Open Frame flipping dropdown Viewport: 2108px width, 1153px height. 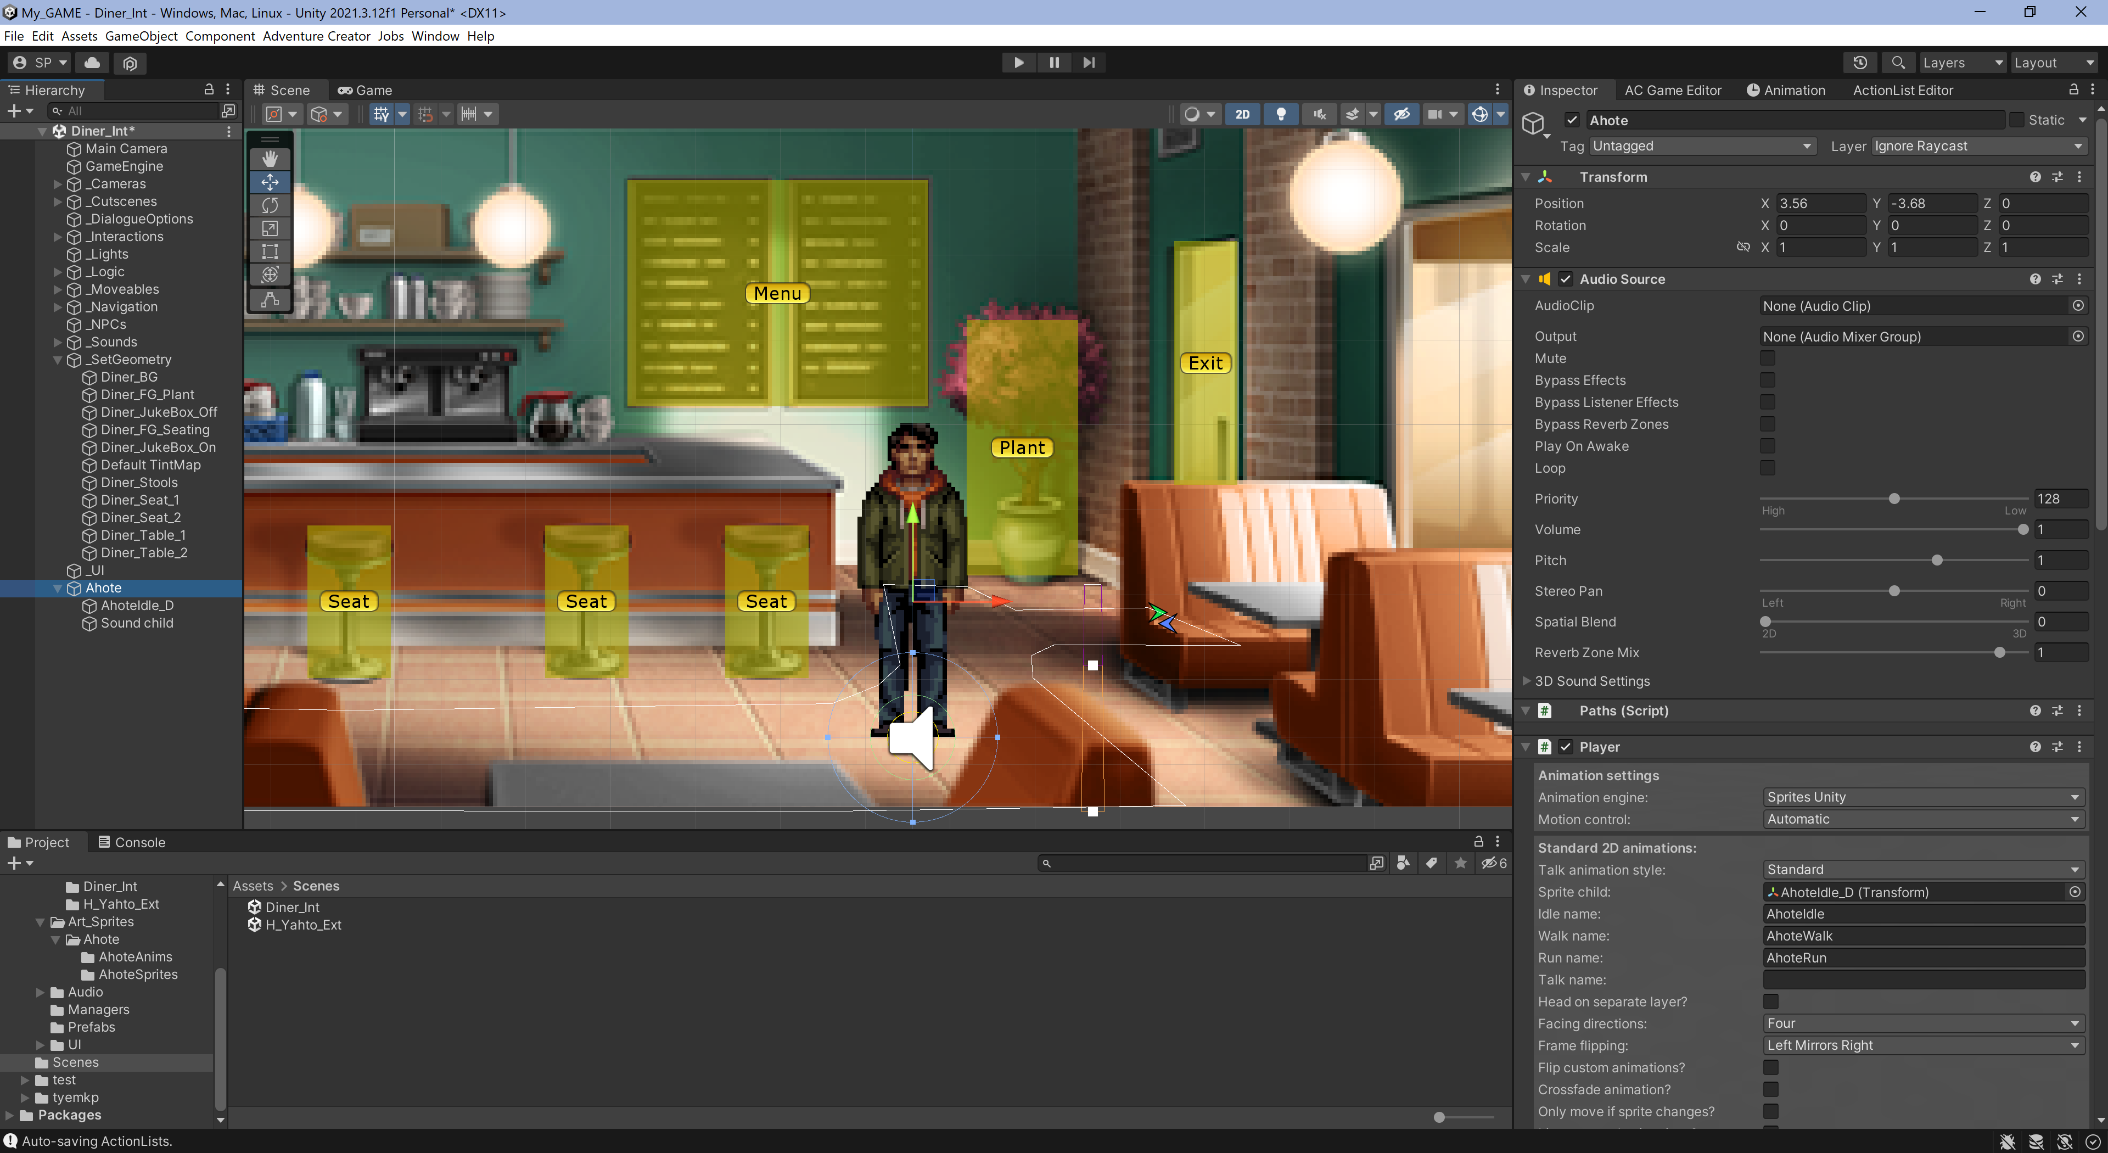pyautogui.click(x=1923, y=1045)
